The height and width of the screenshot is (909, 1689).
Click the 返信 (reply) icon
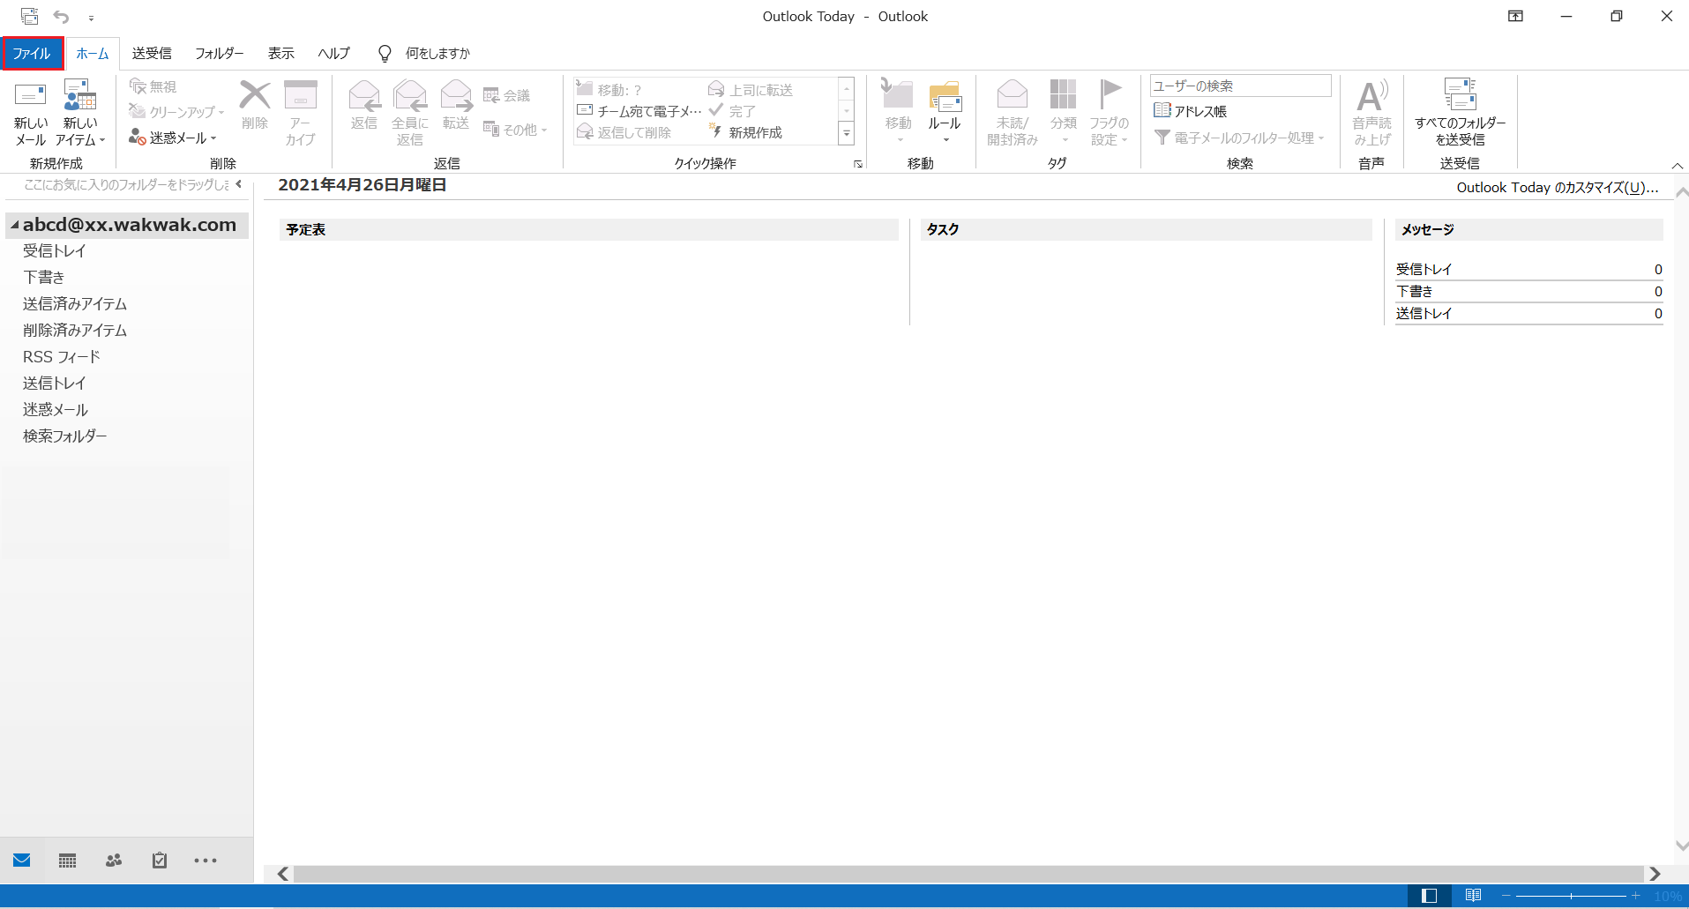click(364, 94)
